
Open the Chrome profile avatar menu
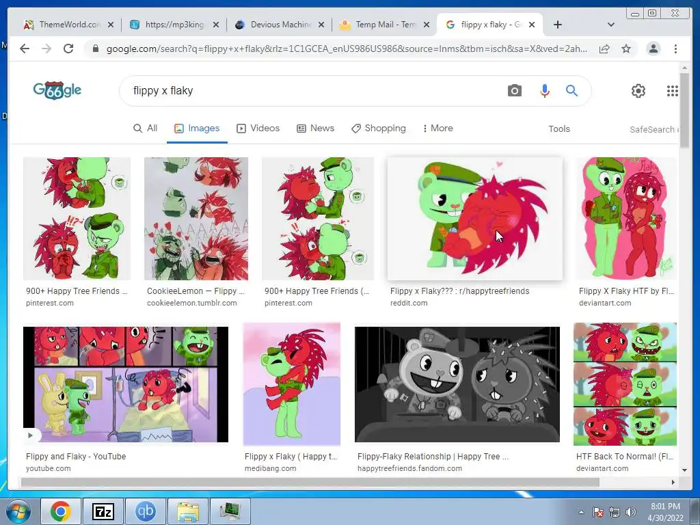click(x=653, y=49)
